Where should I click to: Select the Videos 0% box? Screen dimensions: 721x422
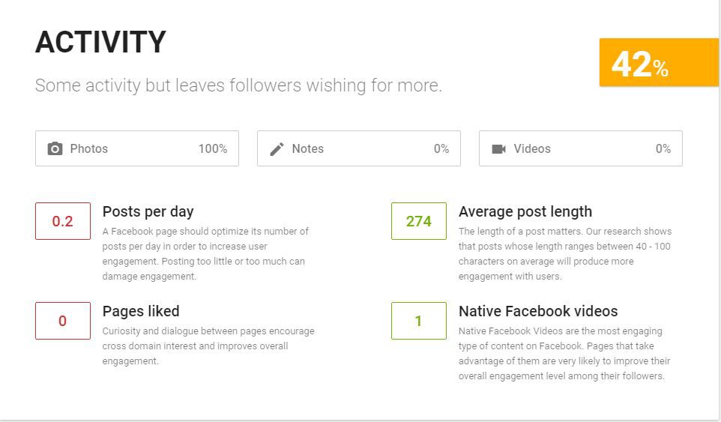coord(581,148)
